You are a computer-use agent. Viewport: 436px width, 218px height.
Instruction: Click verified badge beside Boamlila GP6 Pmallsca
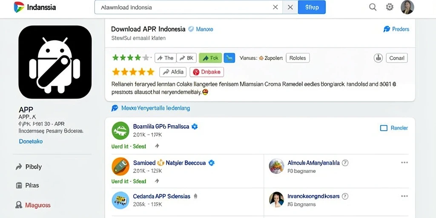[x=194, y=126]
